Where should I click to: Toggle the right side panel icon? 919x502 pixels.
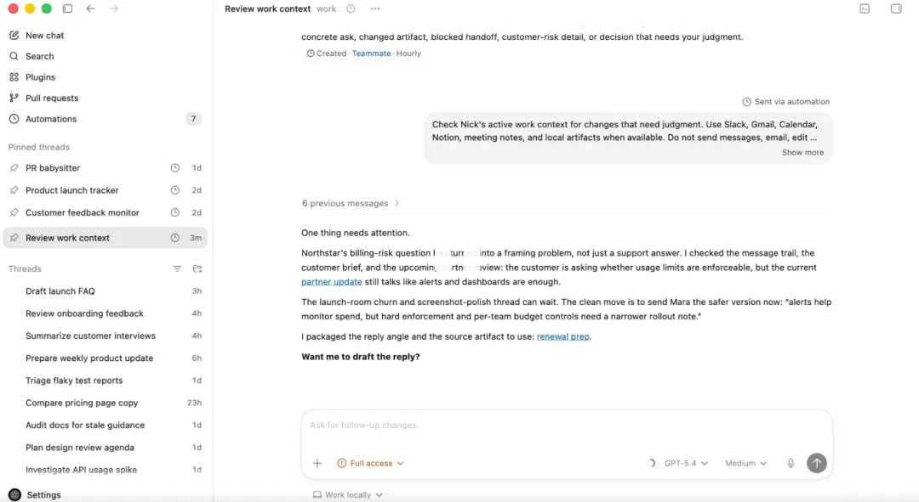(x=896, y=8)
